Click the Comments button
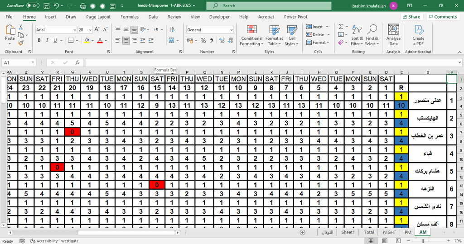Image resolution: width=464 pixels, height=244 pixels. 442,17
